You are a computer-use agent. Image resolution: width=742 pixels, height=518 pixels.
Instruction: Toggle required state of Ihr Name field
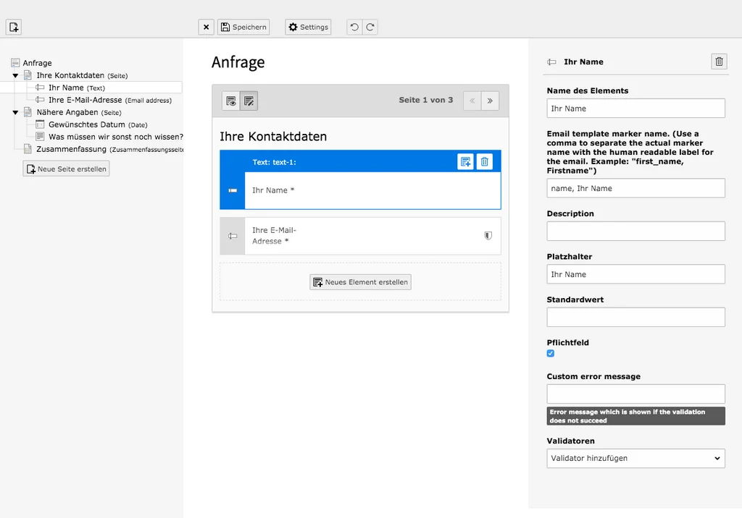pyautogui.click(x=550, y=353)
